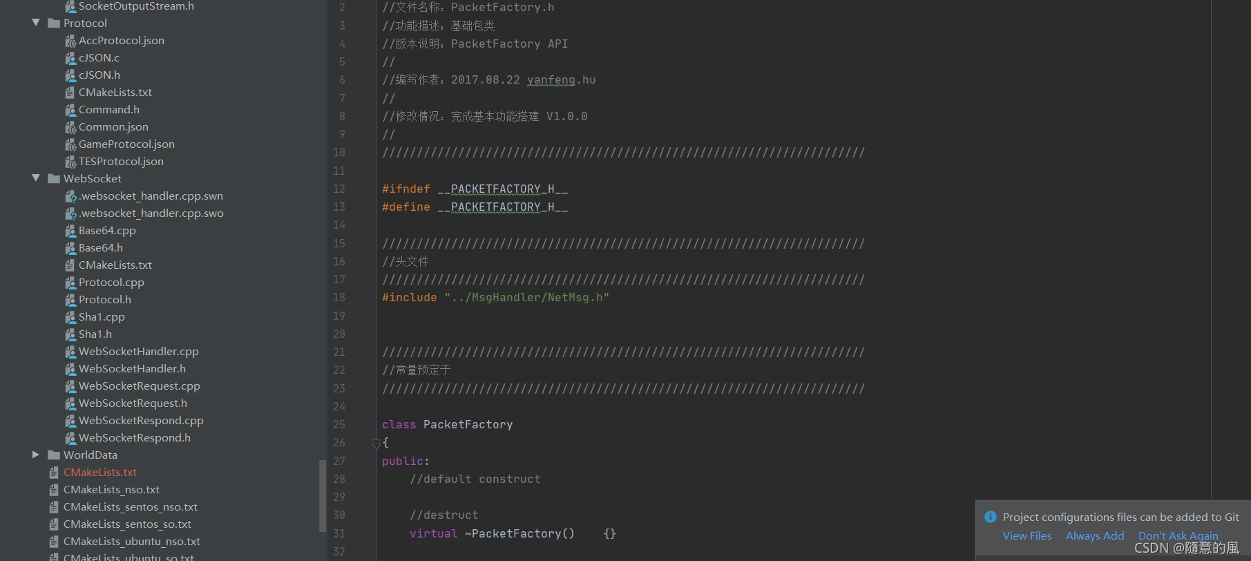Click AccProtocol.json file icon
This screenshot has width=1251, height=561.
(x=70, y=41)
